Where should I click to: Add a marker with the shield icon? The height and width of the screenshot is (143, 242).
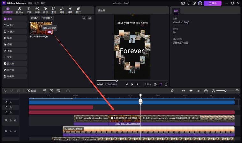pos(45,91)
